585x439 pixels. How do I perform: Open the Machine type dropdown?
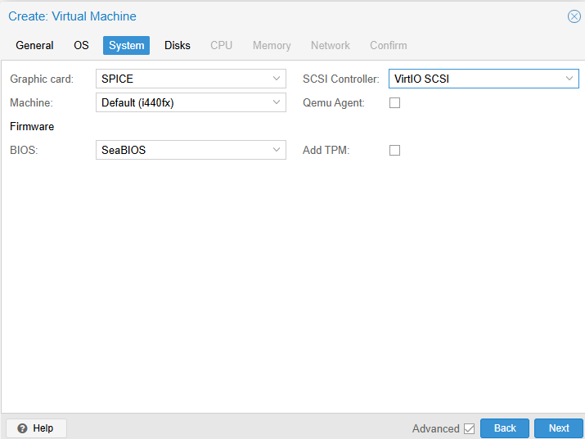coord(191,103)
